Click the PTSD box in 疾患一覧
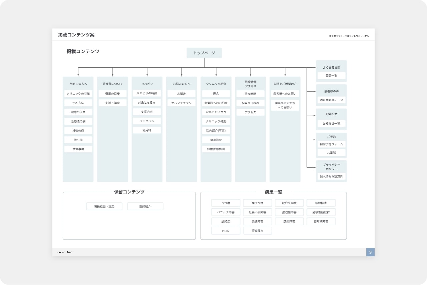427x285 pixels. [226, 230]
